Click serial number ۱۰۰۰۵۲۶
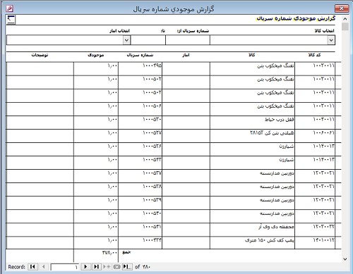Viewport: 353px width, 274px height. point(152,146)
